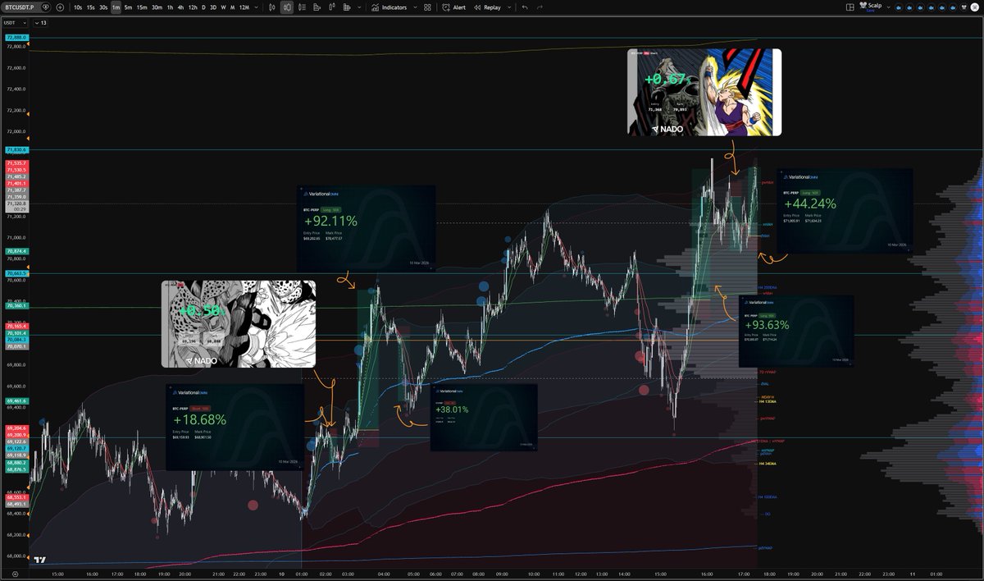This screenshot has width=984, height=581.
Task: Expand the Indicators favorites dropdown arrow
Action: point(415,7)
